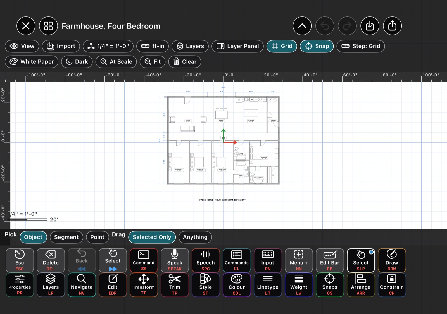Turn off the Snap toggle

[317, 46]
